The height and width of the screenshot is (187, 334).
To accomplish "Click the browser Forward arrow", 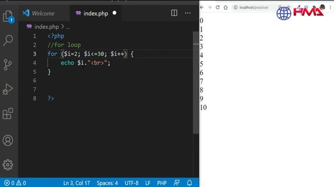I will pos(210,7).
